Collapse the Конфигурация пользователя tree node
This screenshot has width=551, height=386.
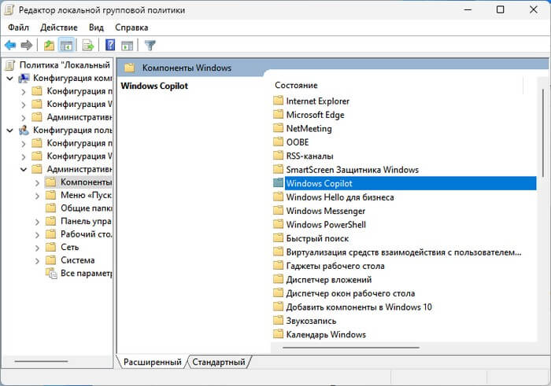tap(9, 131)
